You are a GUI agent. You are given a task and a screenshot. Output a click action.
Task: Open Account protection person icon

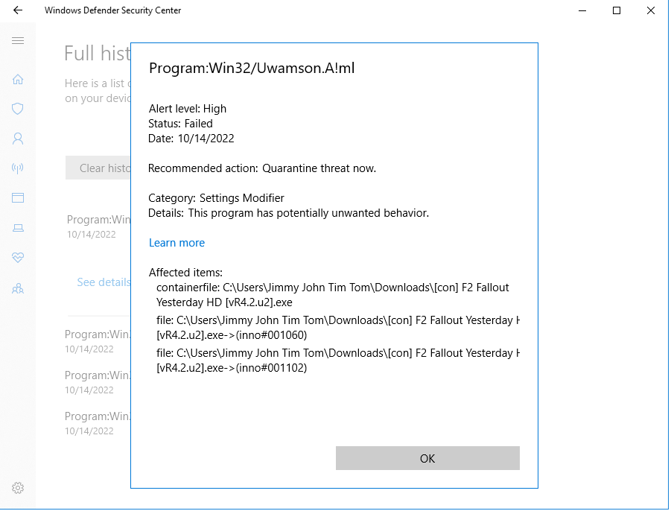click(x=18, y=139)
